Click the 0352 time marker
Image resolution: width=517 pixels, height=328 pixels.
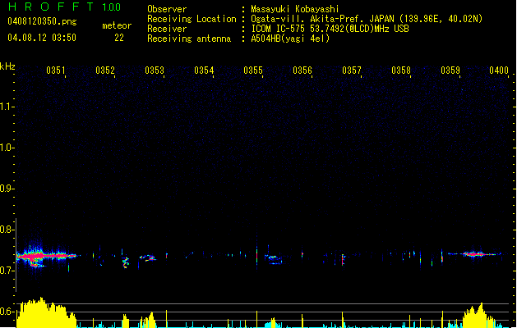[105, 71]
